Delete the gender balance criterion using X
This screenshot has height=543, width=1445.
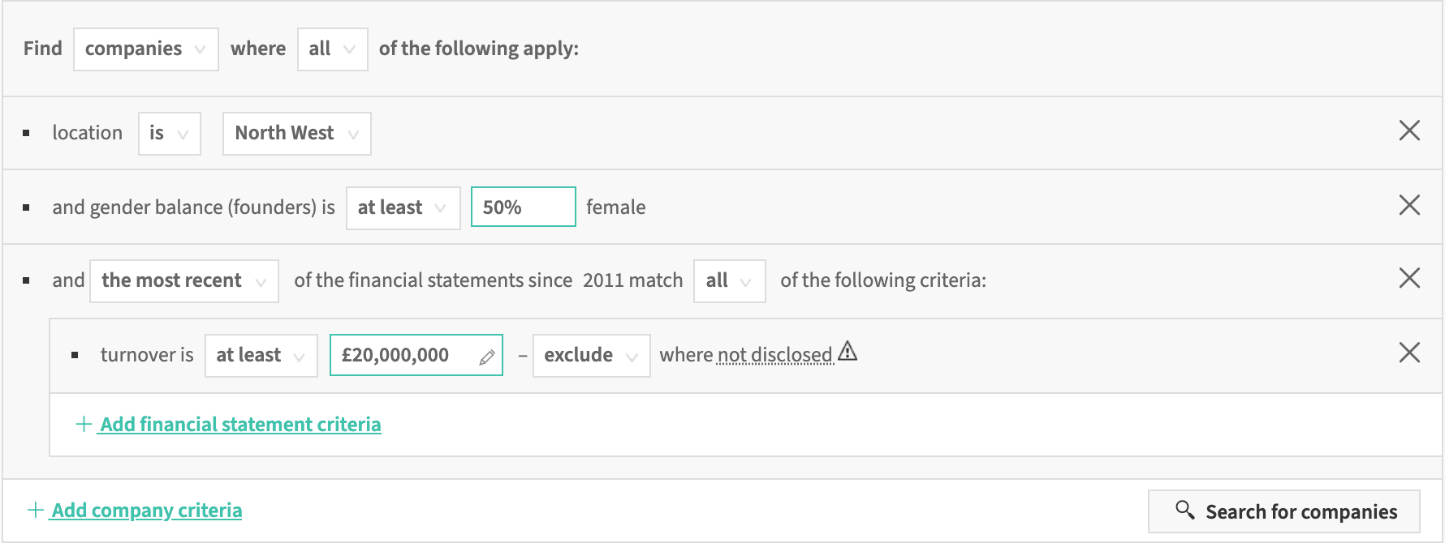point(1409,205)
